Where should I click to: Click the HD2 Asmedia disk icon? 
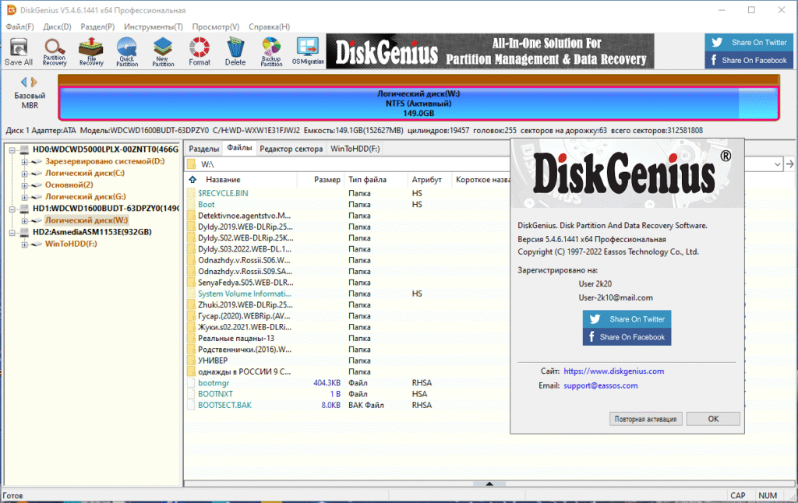point(24,233)
